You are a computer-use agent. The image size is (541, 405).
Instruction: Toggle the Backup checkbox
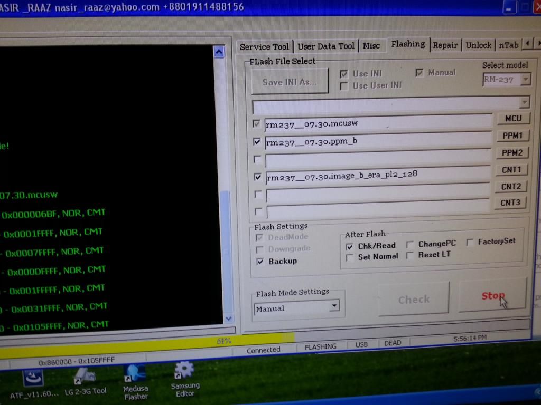tap(260, 262)
